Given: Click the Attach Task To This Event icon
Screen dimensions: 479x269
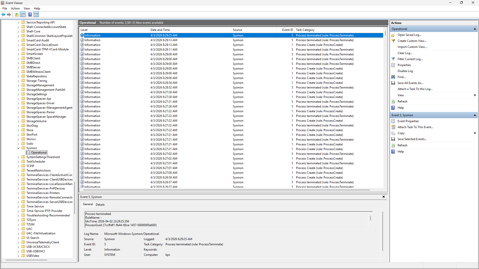Looking at the screenshot, I should pyautogui.click(x=393, y=127).
